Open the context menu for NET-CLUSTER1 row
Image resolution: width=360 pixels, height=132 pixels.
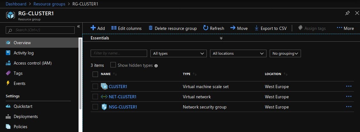click(349, 97)
